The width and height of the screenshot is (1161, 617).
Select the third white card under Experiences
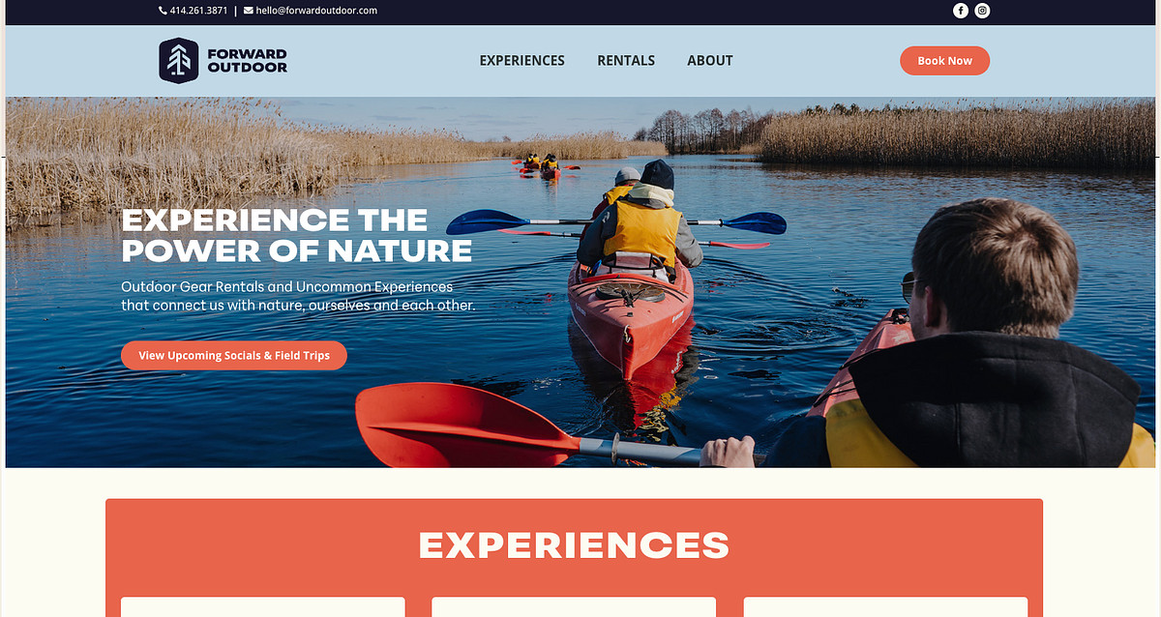[x=885, y=606]
